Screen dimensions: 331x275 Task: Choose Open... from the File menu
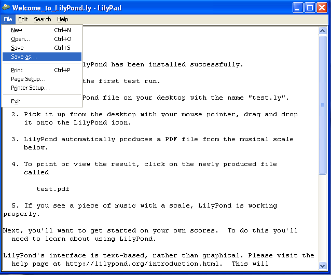point(42,39)
